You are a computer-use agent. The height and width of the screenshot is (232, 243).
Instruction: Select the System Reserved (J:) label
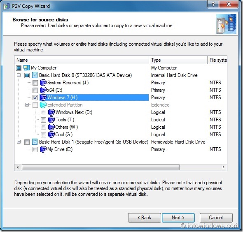68,83
